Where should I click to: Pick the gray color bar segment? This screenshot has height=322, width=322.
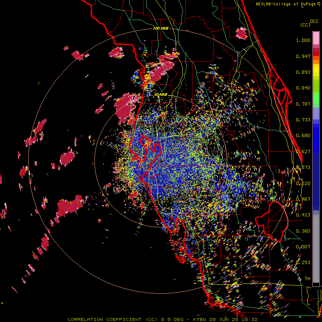316,249
